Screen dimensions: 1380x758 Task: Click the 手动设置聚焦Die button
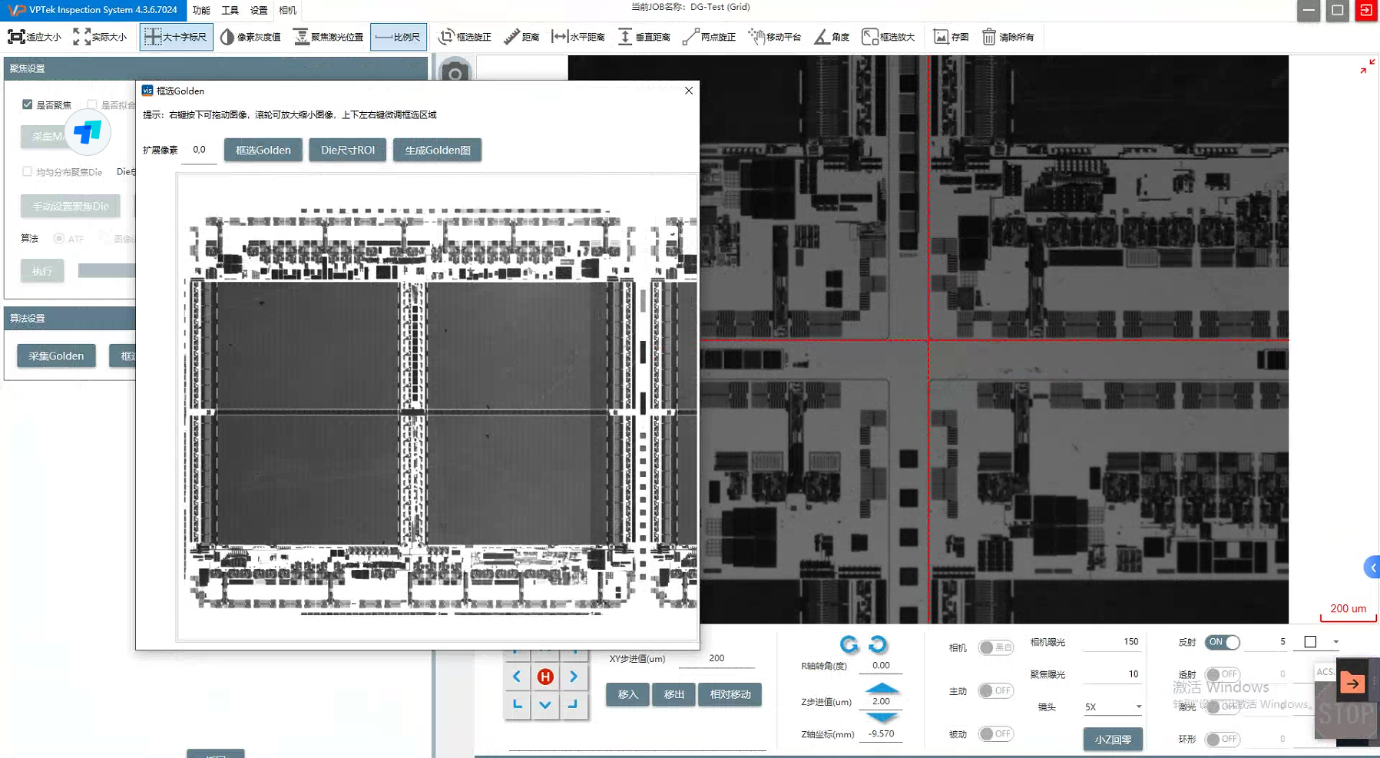click(71, 206)
